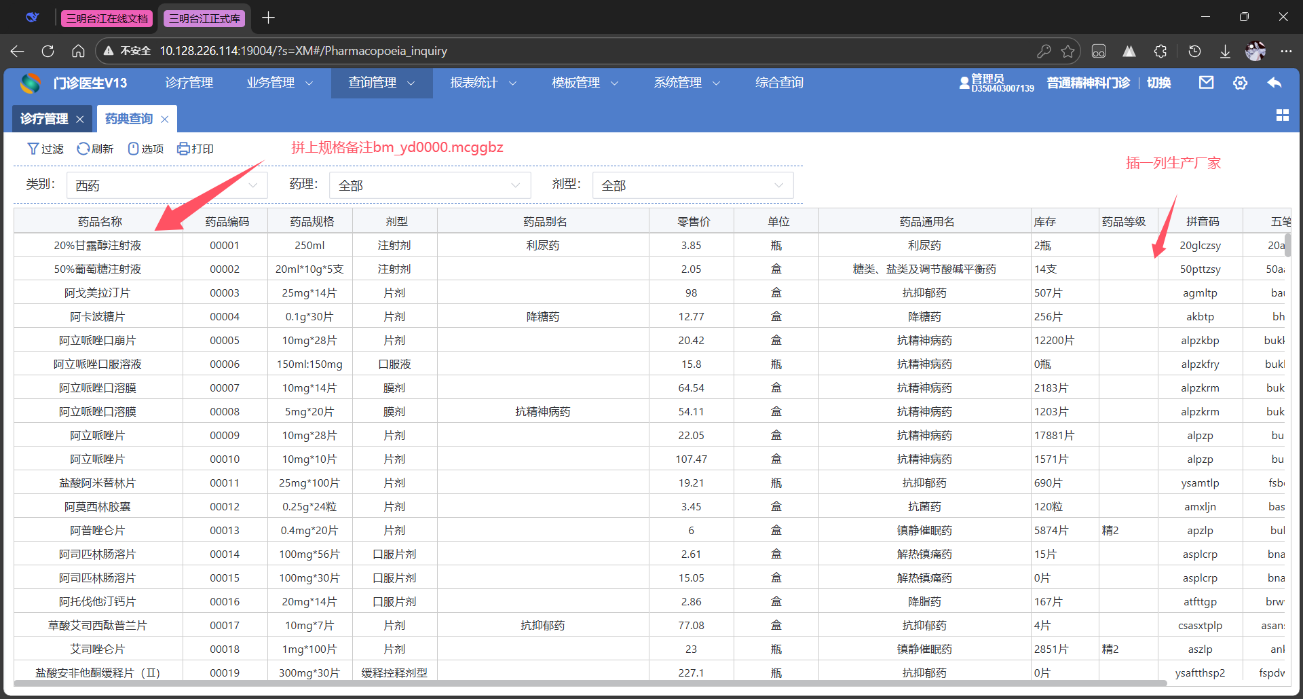
Task: Open browser history clock icon
Action: click(x=1194, y=51)
